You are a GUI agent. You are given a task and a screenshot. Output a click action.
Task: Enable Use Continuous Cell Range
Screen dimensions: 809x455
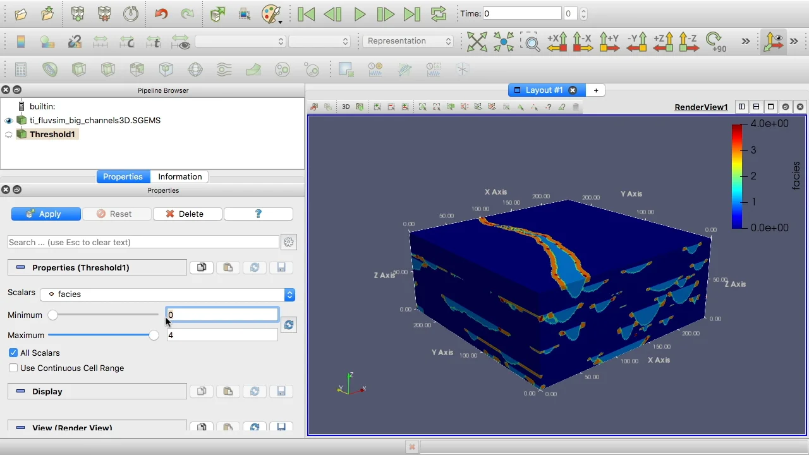coord(13,368)
